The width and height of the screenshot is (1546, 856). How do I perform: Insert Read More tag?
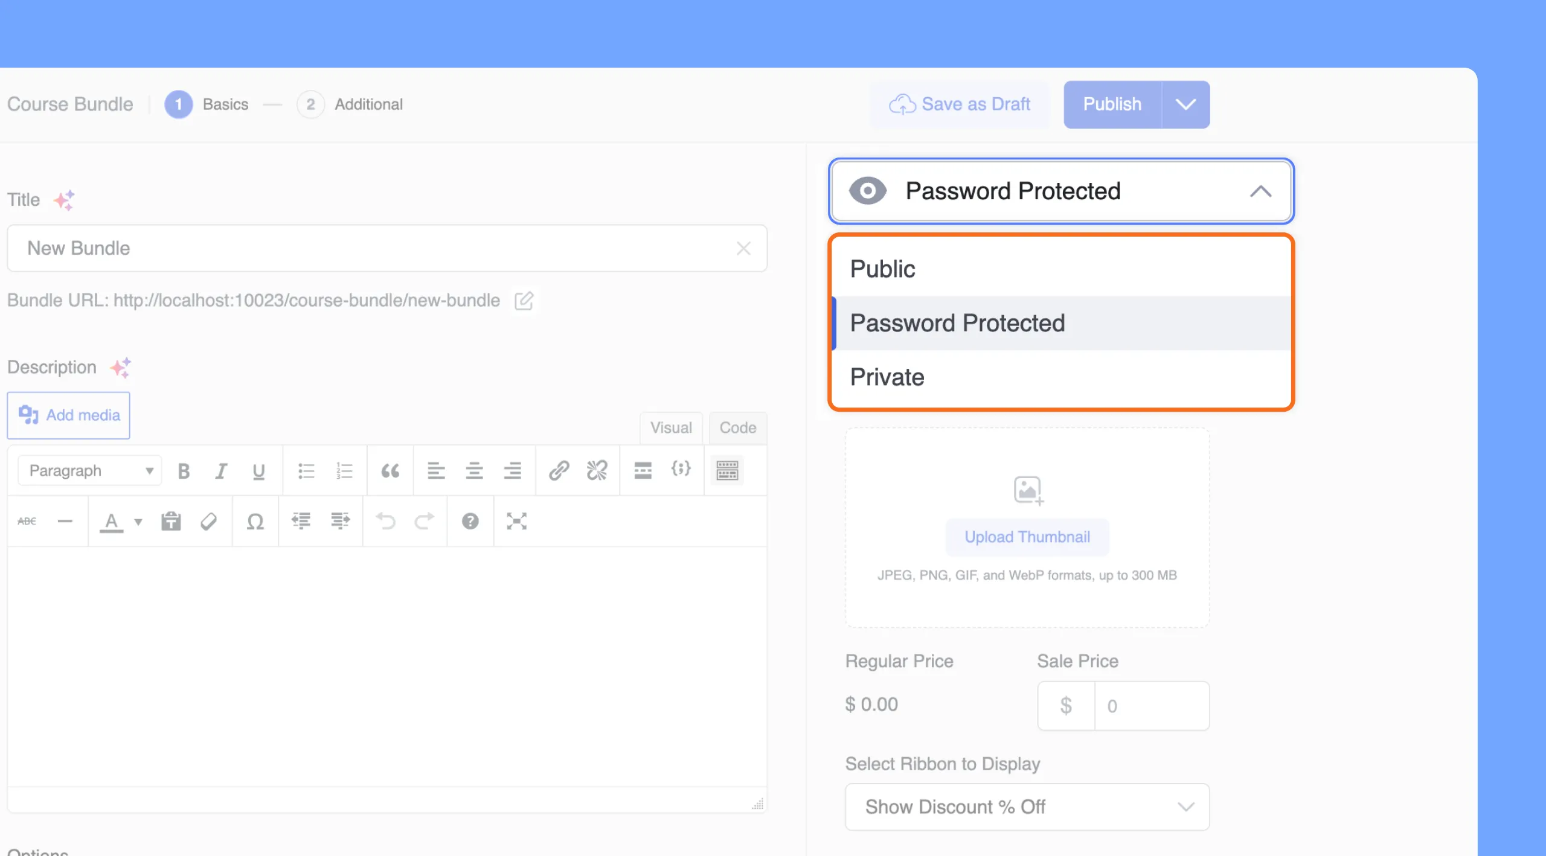tap(643, 471)
